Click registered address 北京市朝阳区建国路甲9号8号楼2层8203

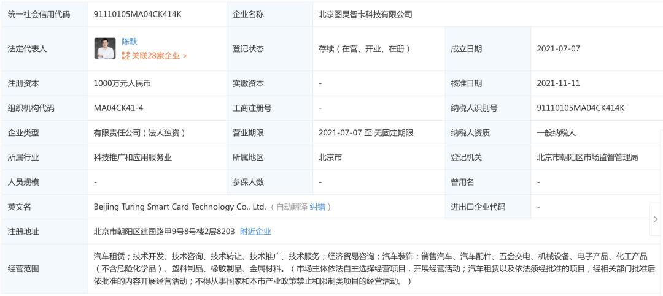coord(164,232)
